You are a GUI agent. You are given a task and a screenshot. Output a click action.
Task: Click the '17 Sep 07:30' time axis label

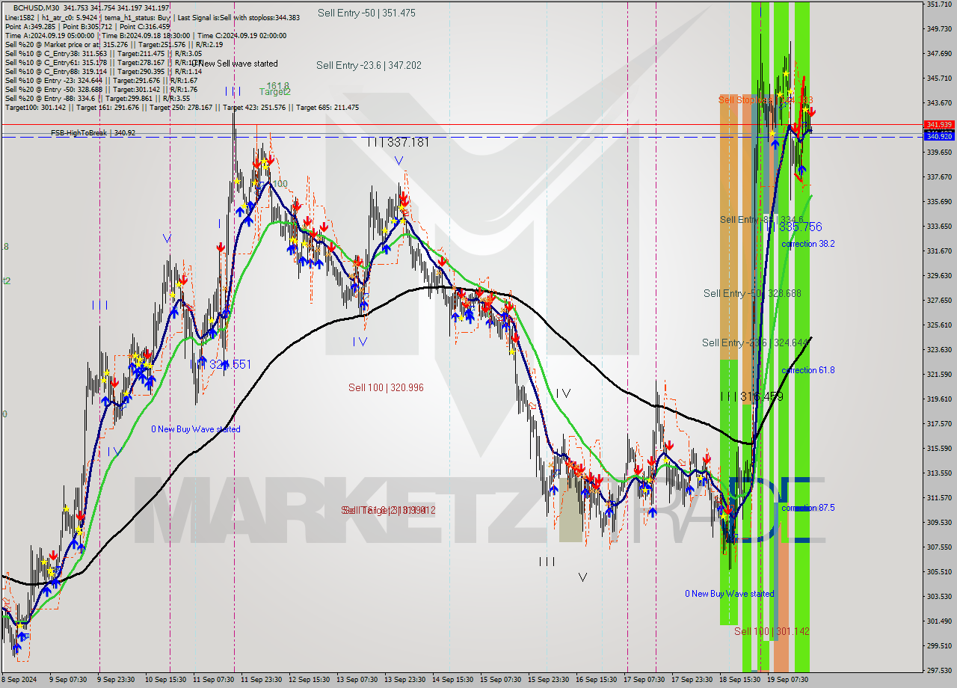pos(644,680)
